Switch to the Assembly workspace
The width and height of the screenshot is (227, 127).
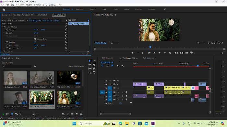point(80,9)
